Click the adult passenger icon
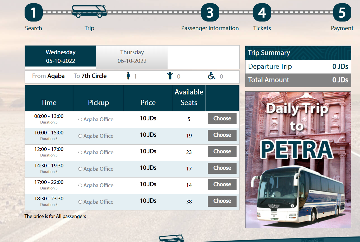 coord(128,76)
